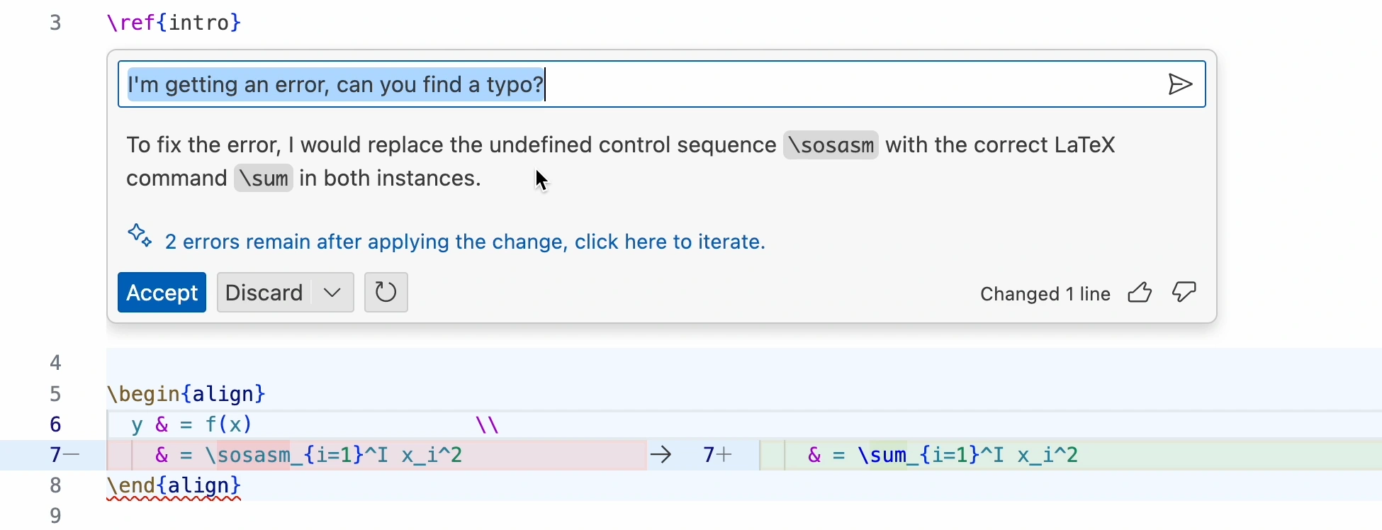Send the inline chat prompt

(1180, 85)
